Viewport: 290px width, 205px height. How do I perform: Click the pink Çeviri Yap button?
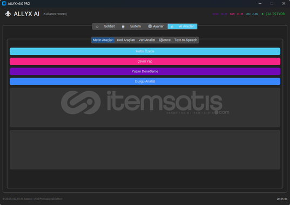coord(145,61)
